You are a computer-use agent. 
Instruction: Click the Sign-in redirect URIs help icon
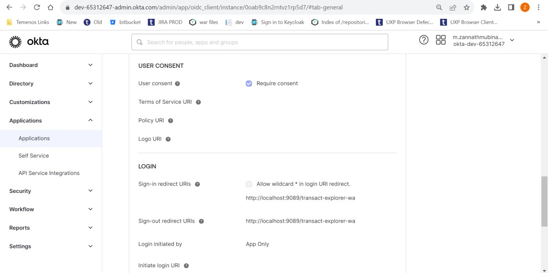pyautogui.click(x=197, y=184)
